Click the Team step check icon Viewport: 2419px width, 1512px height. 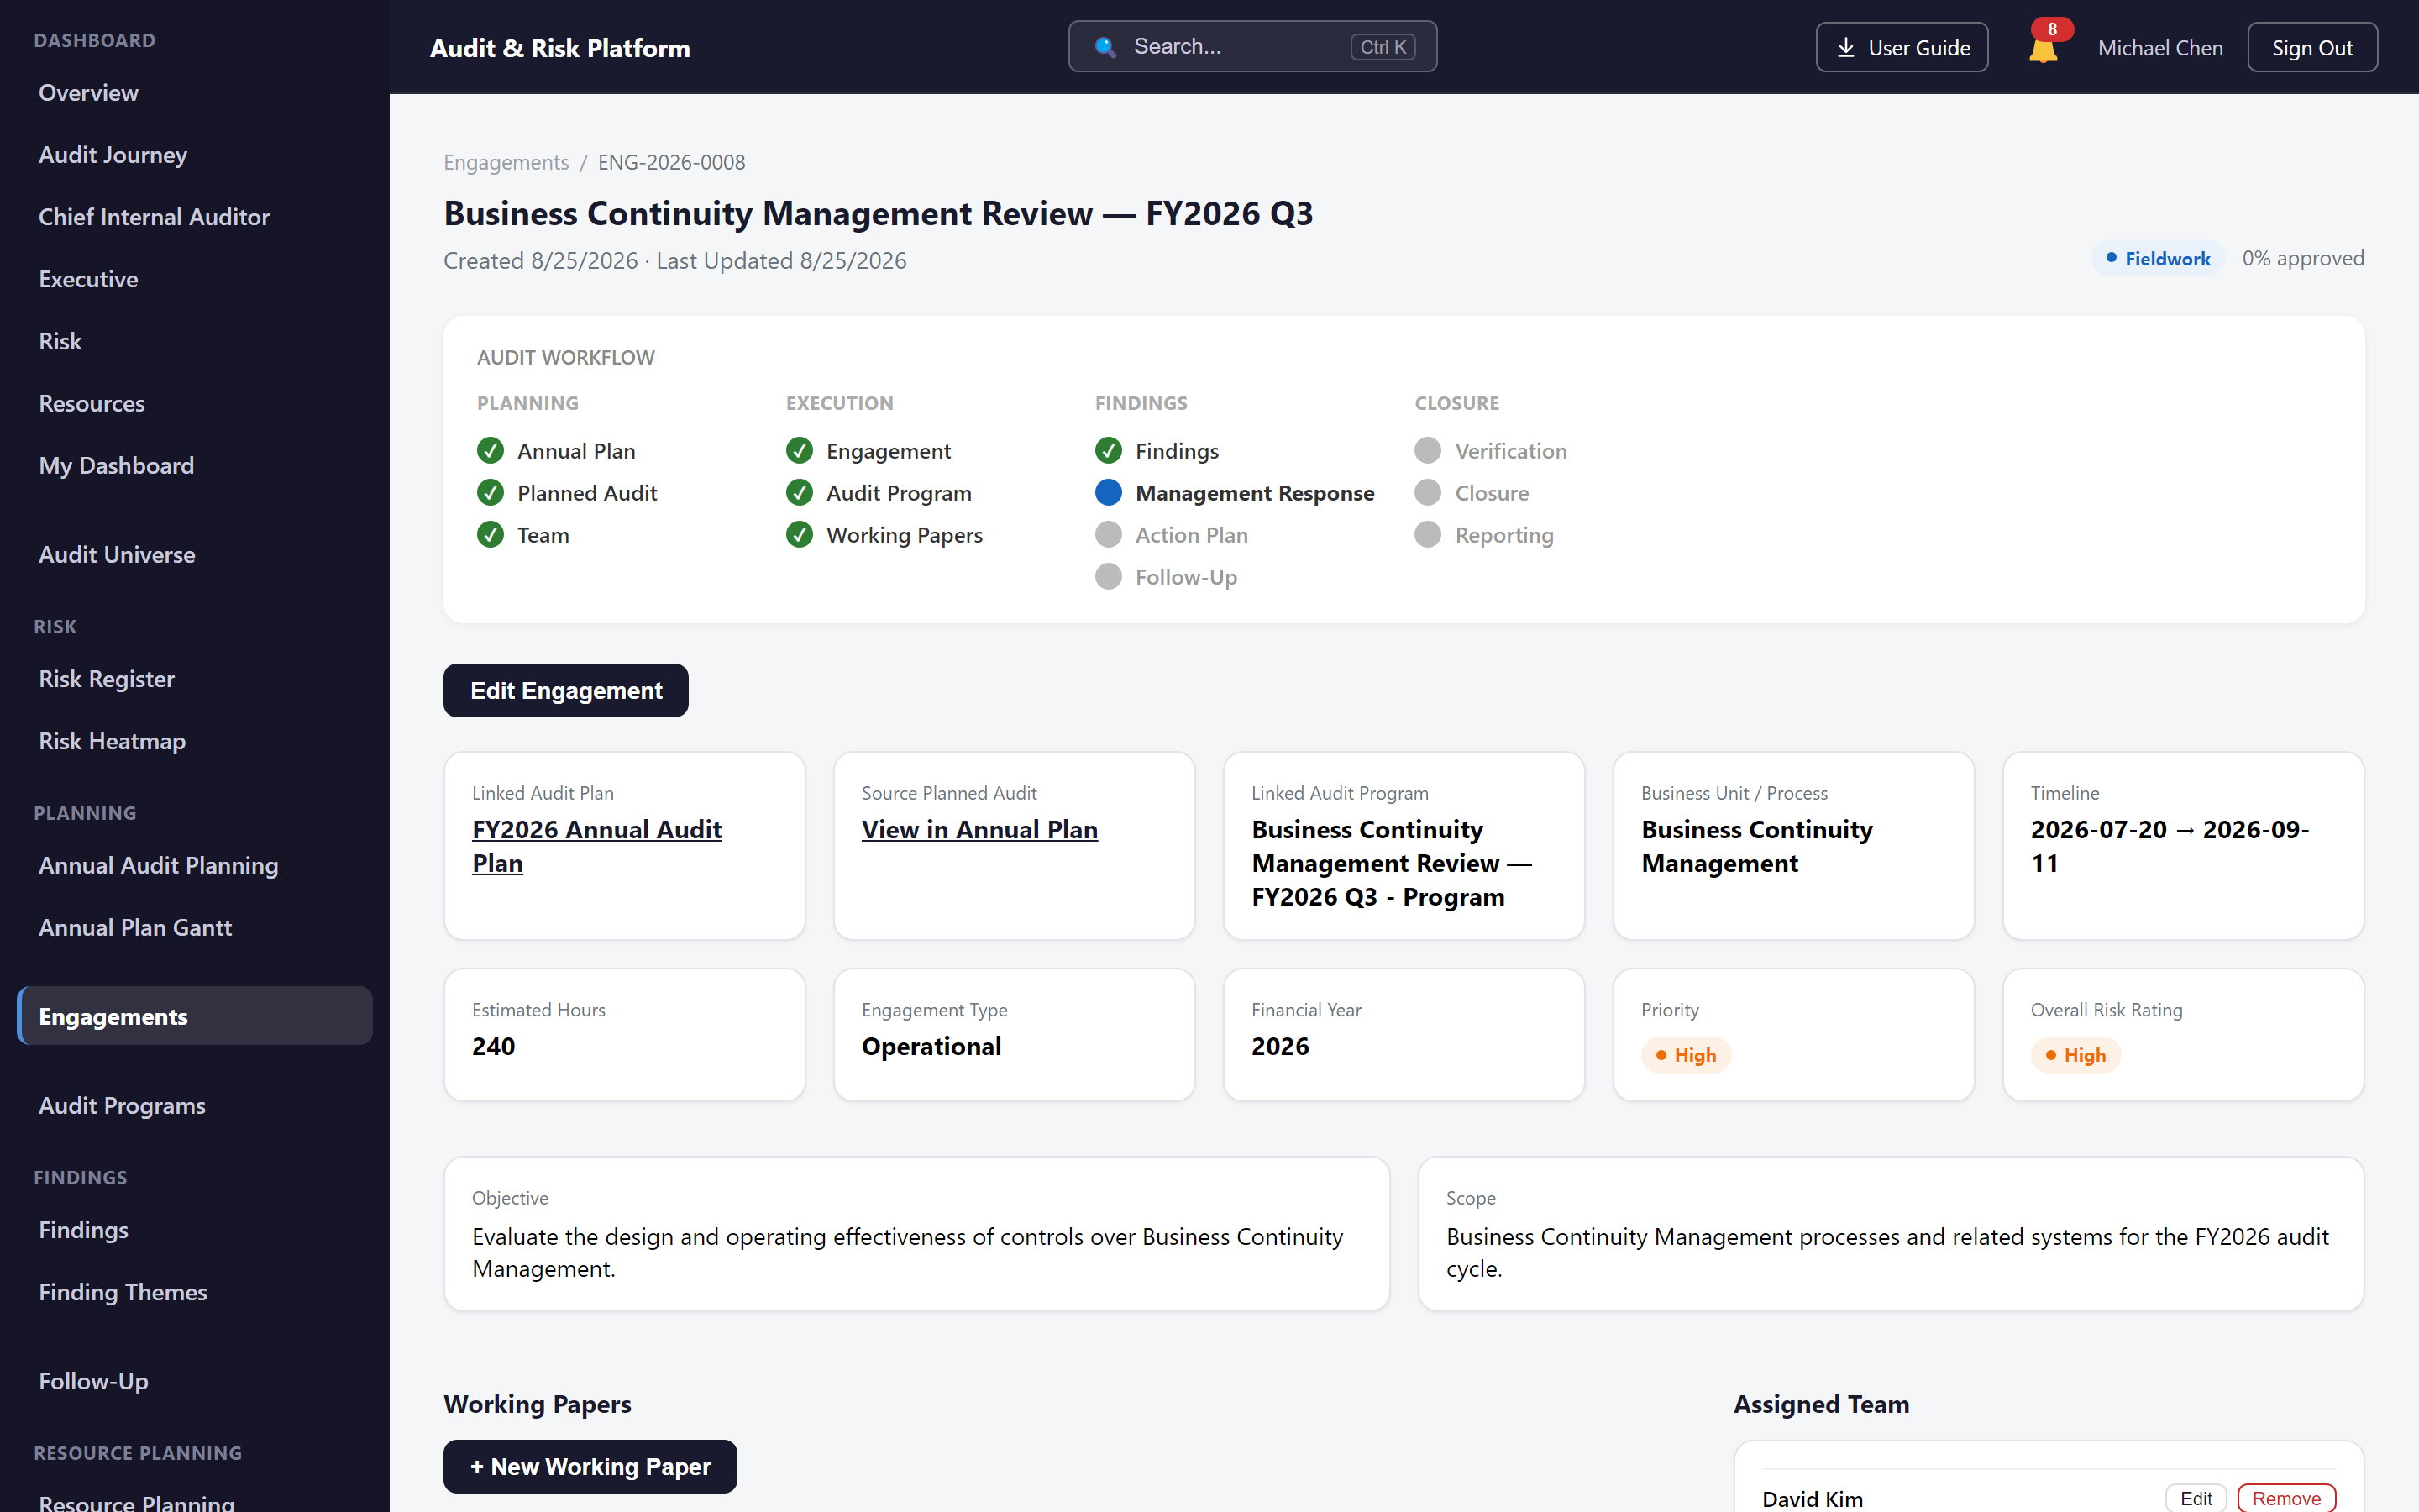[490, 535]
